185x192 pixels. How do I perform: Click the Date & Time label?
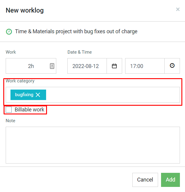pyautogui.click(x=80, y=52)
